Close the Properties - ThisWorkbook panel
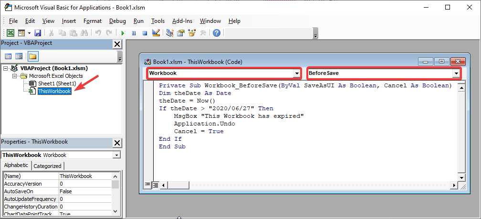This screenshot has height=219, width=481. [117, 143]
